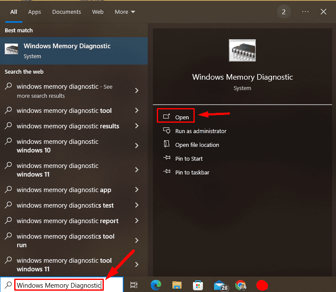Viewport: 336px width, 292px height.
Task: Click 'windows memory diagnostics test' suggestion
Action: pyautogui.click(x=65, y=205)
